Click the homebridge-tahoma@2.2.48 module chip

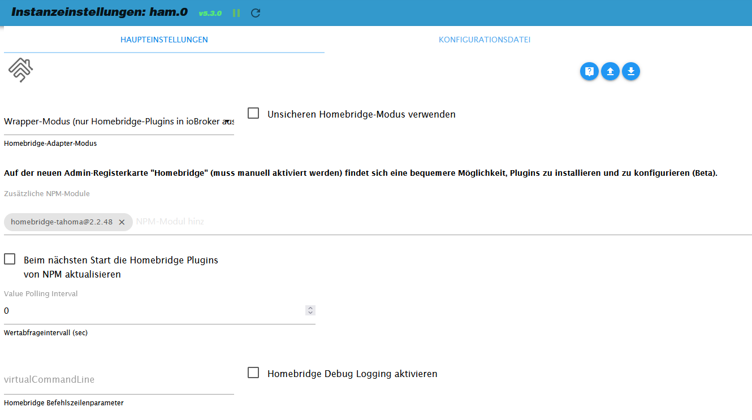61,222
